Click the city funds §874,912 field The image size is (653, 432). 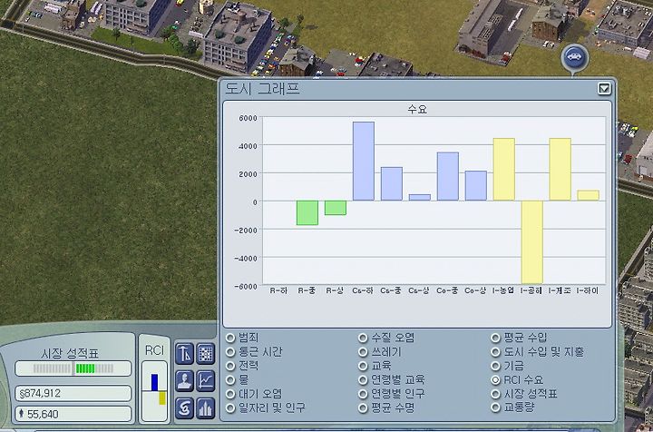coord(73,393)
